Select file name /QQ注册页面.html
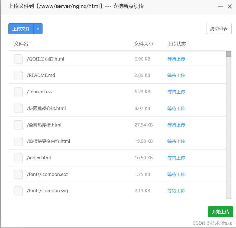The width and height of the screenshot is (236, 228). pos(46,59)
